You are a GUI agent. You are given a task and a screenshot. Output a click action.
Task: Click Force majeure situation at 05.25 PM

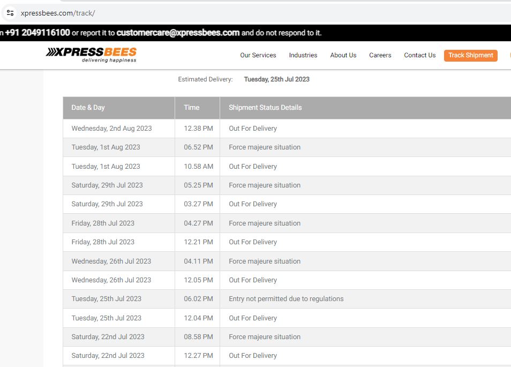point(265,185)
